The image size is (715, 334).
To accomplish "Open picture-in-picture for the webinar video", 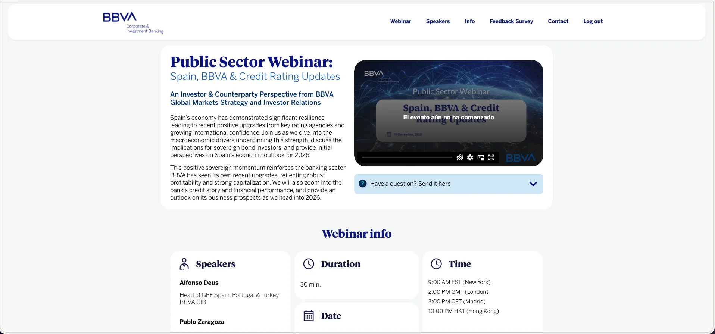I will [481, 157].
